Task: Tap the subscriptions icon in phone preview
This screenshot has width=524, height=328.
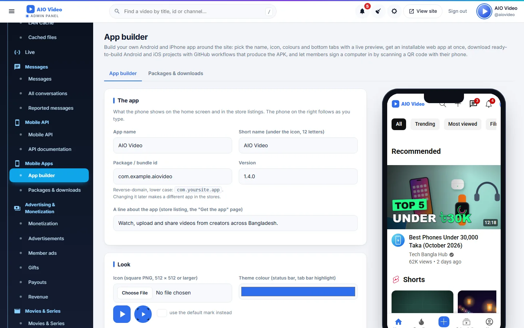Action: [467, 322]
